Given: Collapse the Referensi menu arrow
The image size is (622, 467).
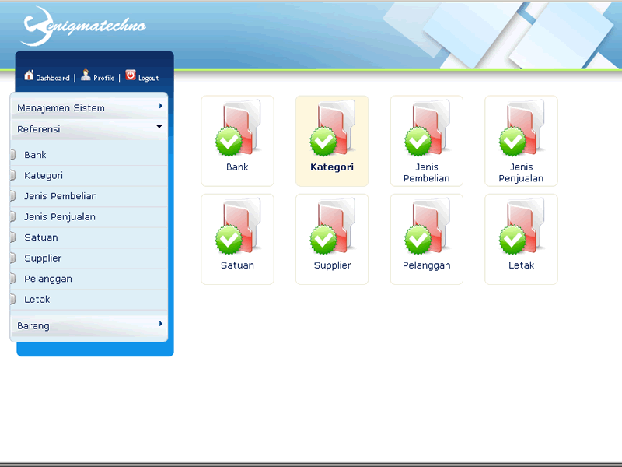Looking at the screenshot, I should tap(159, 127).
